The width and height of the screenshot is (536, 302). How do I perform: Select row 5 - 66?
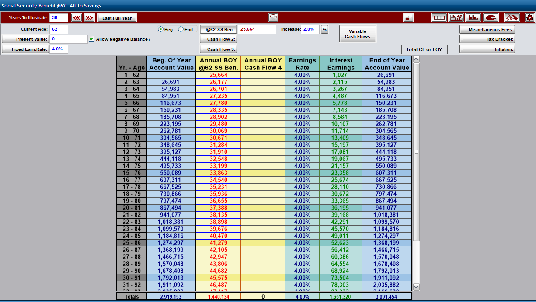(132, 103)
